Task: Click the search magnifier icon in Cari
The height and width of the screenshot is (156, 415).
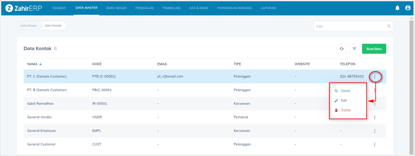Action: tap(389, 26)
